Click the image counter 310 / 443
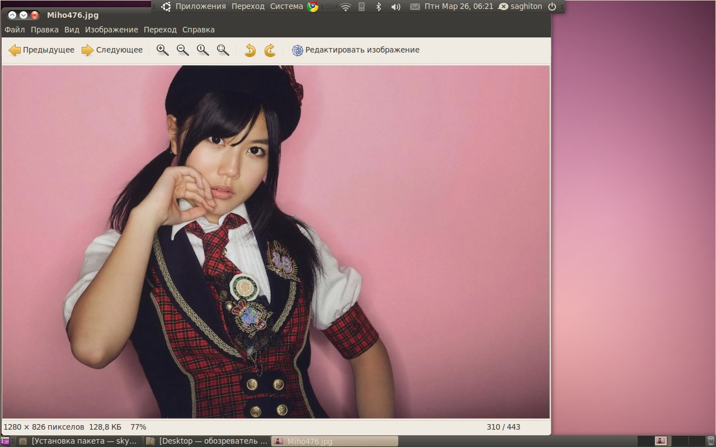 pos(503,427)
